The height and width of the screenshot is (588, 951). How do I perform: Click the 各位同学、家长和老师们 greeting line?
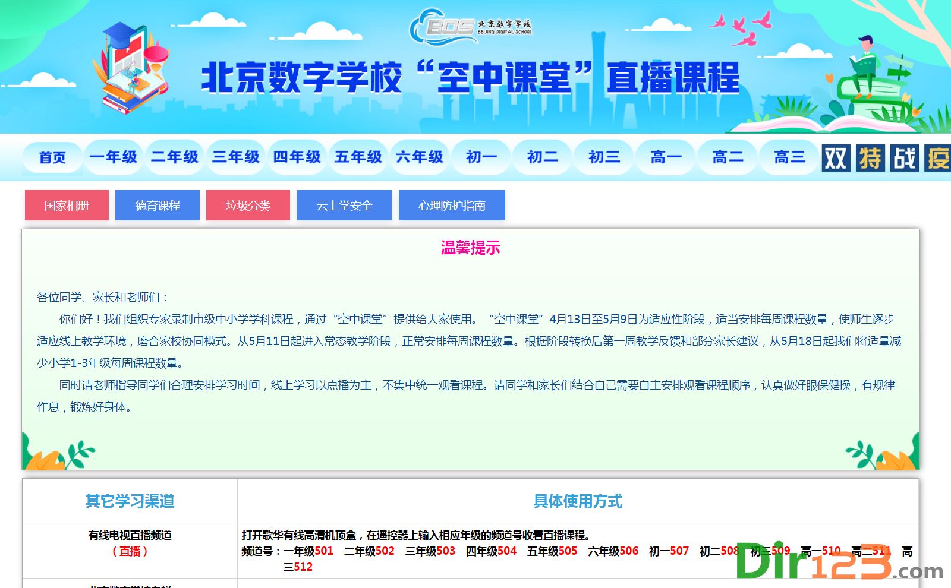coord(102,297)
